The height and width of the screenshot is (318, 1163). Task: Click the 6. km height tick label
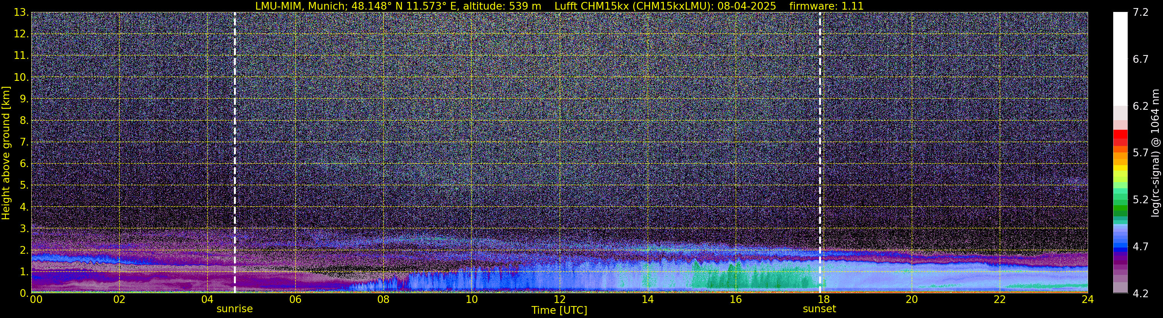(x=24, y=164)
